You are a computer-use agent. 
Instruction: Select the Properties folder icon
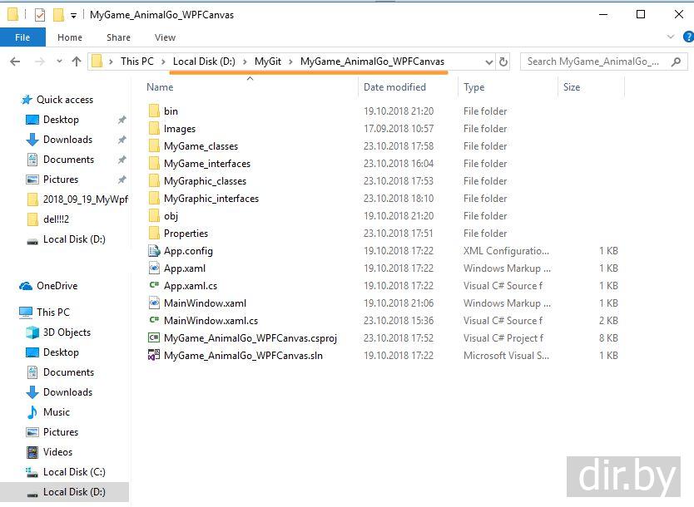pos(154,234)
